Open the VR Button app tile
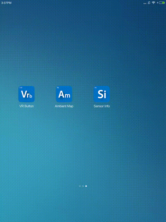Viewport: 166px width, 222px height. point(26,94)
